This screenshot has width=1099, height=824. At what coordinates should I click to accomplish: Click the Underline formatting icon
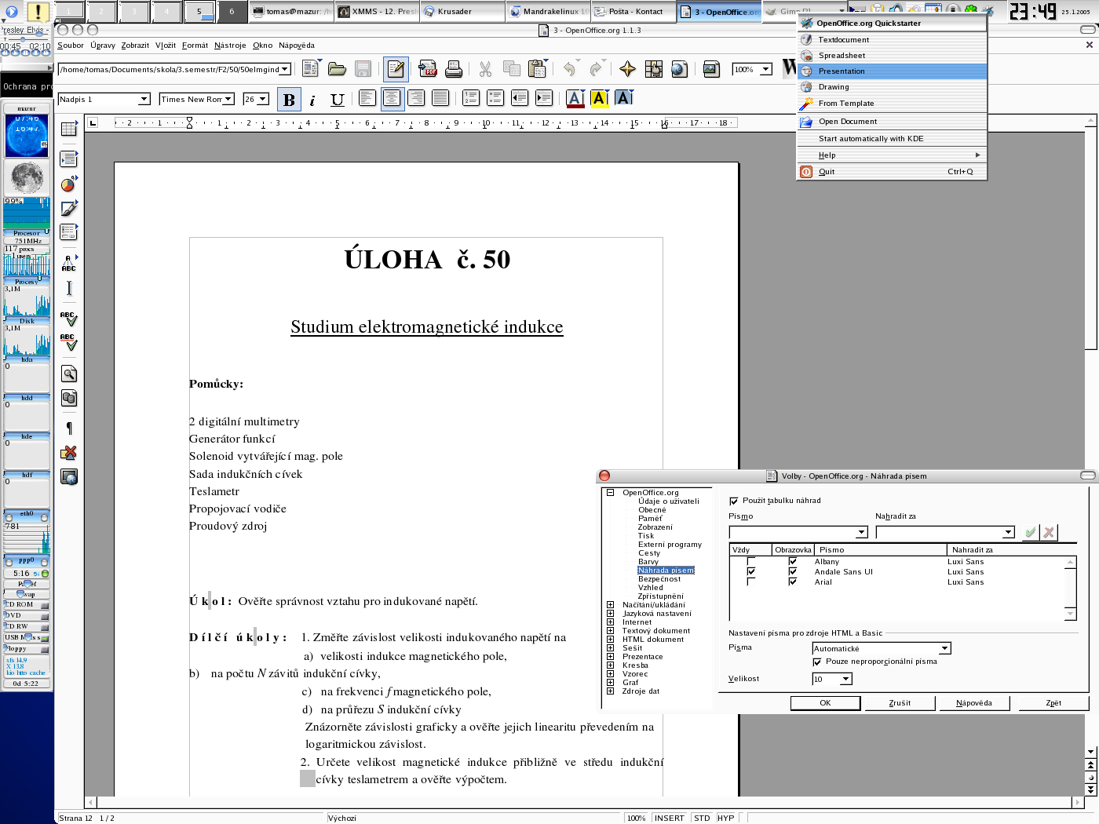coord(338,100)
